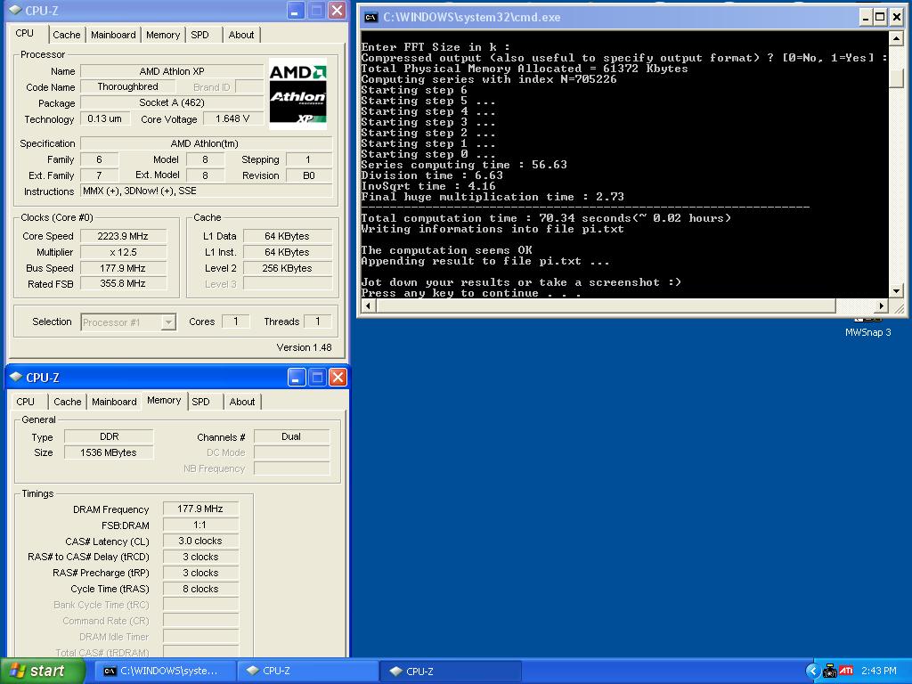Image resolution: width=912 pixels, height=684 pixels.
Task: Select CPU tab in top CPU-Z window
Action: 24,34
